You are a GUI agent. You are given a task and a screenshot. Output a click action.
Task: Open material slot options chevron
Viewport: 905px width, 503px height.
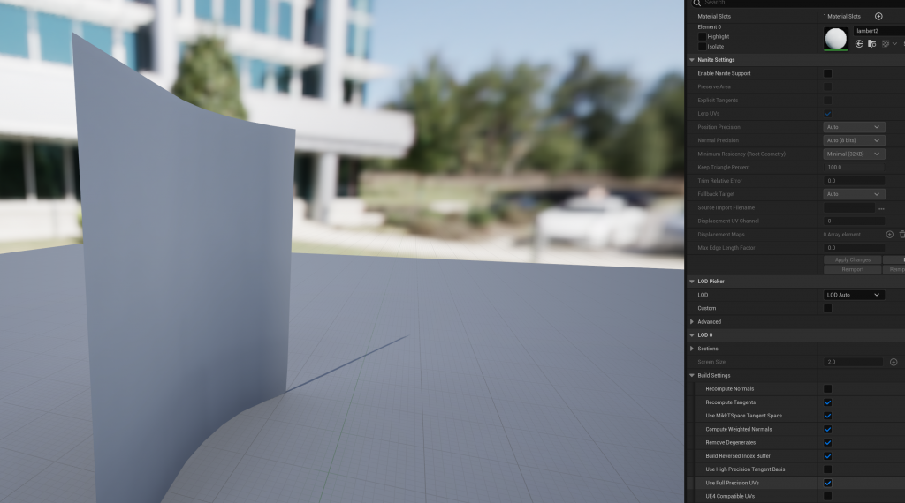pos(894,44)
